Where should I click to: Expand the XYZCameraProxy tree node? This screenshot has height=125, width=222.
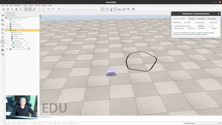[8, 28]
